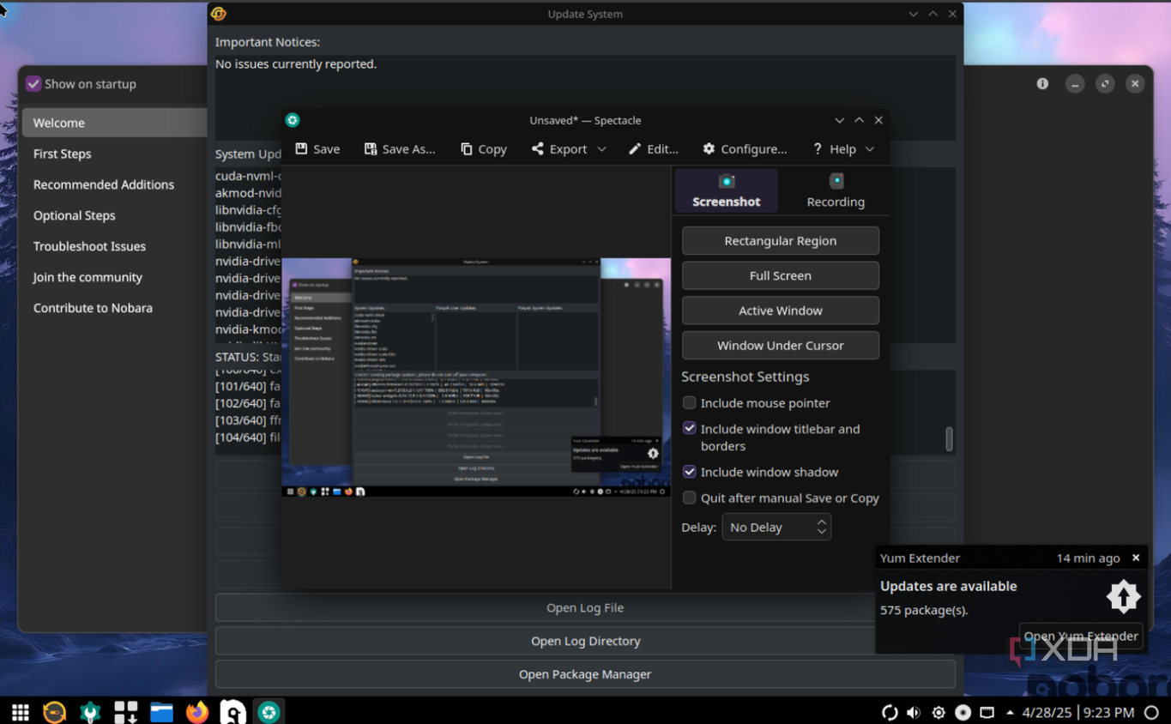Click the No issues currently reported text
Screen dimensions: 1171x724
pyautogui.click(x=296, y=64)
